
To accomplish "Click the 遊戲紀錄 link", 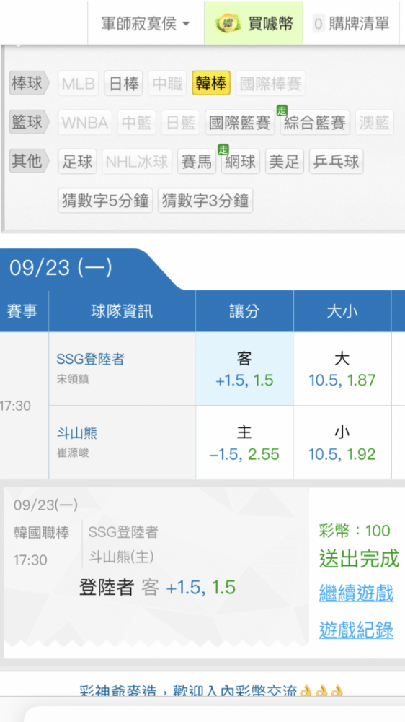I will pyautogui.click(x=356, y=630).
